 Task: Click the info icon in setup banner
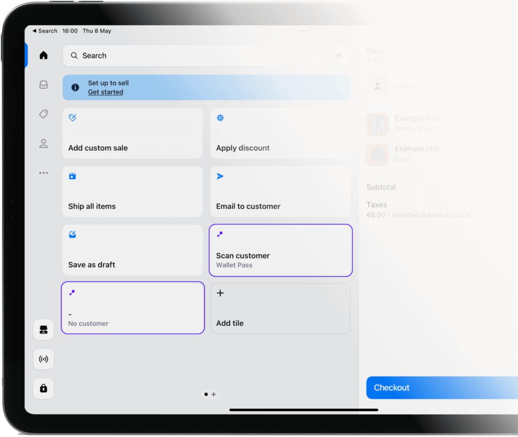(x=75, y=87)
